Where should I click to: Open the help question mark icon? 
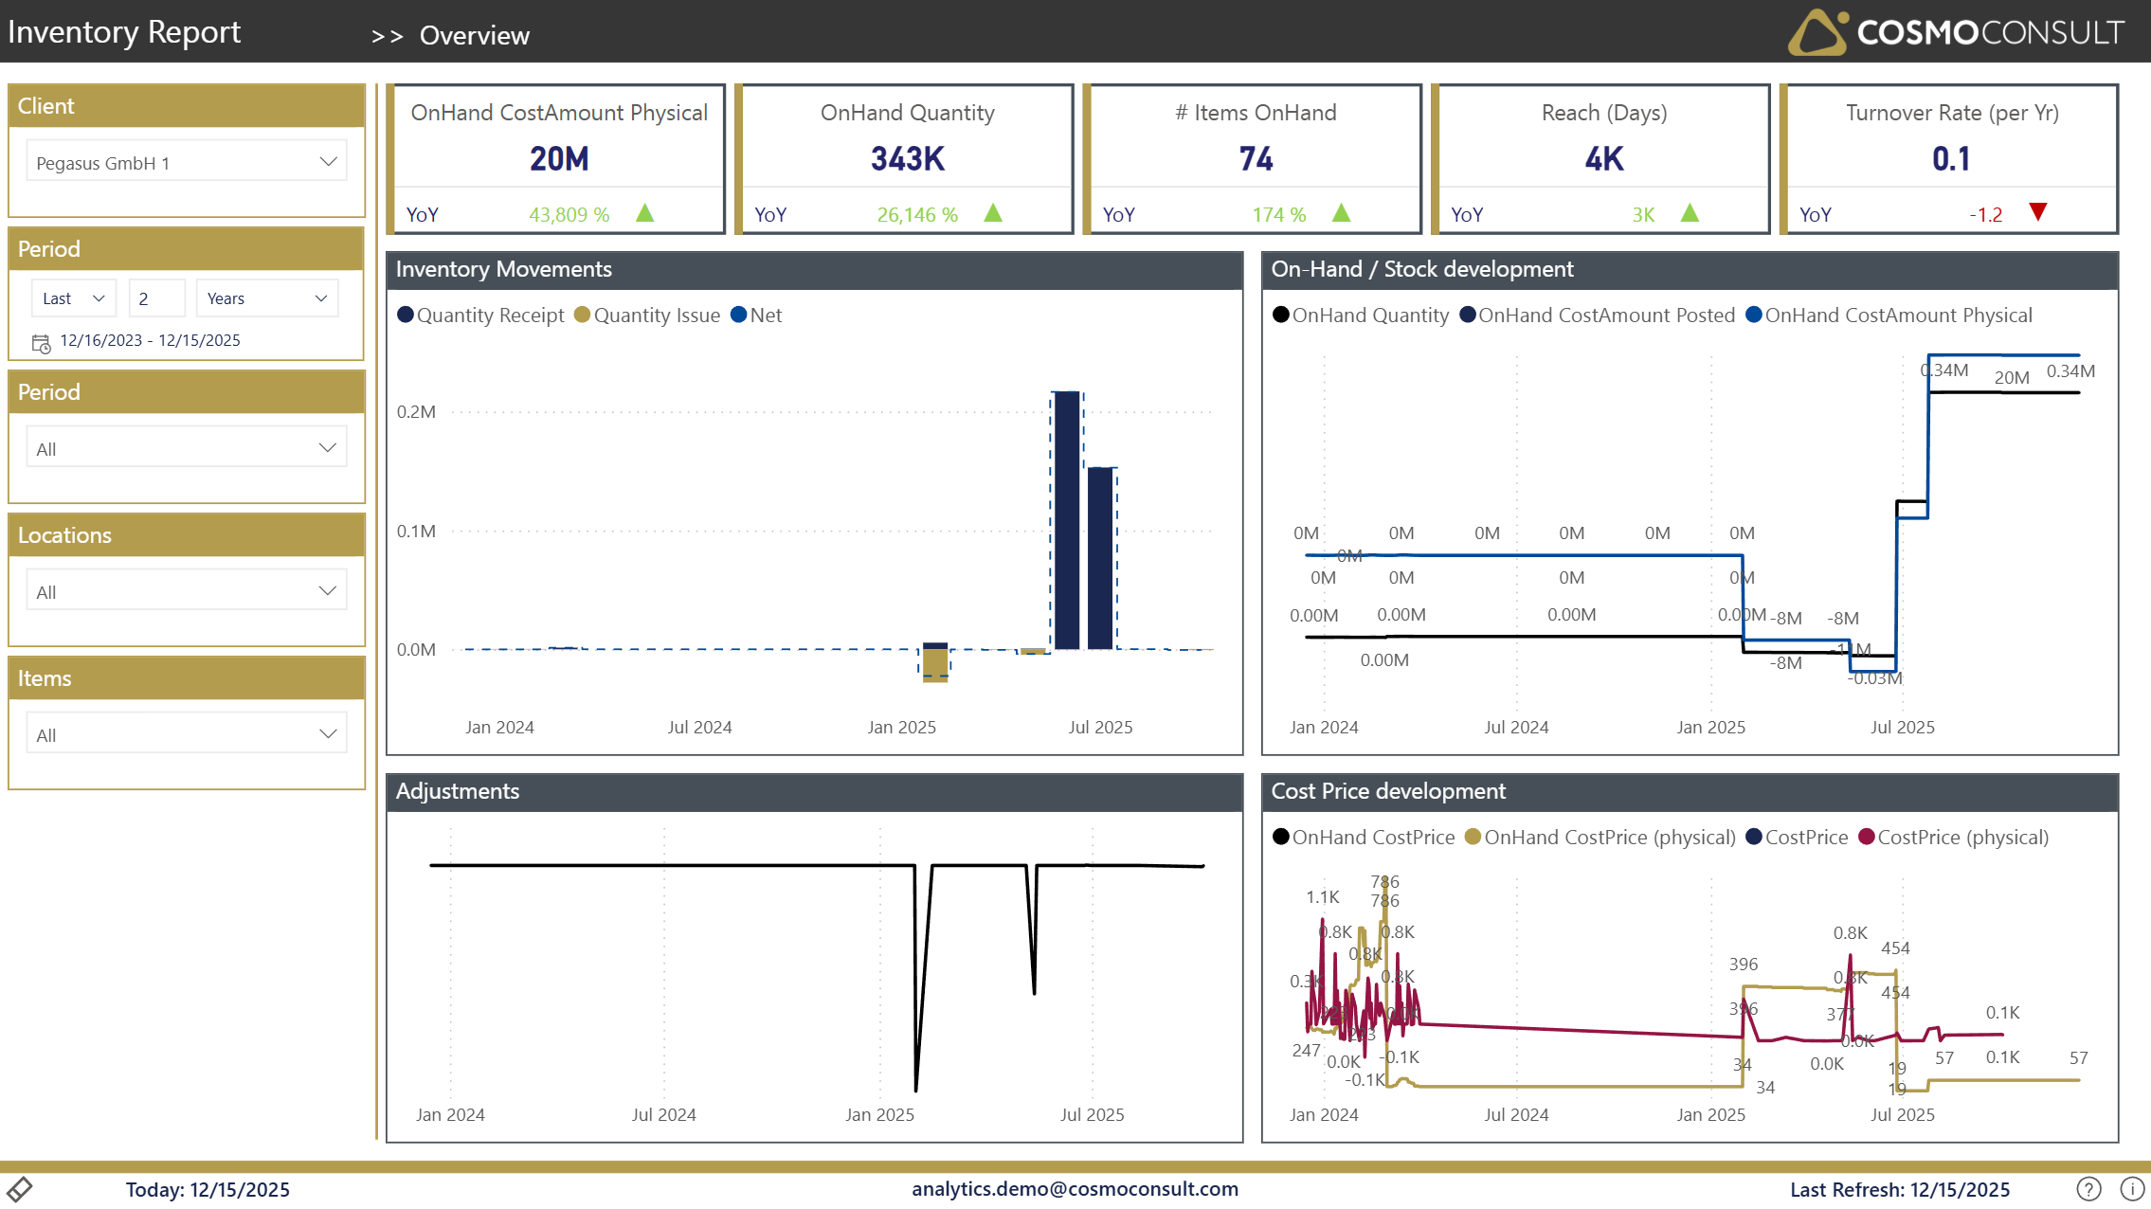coord(2088,1188)
